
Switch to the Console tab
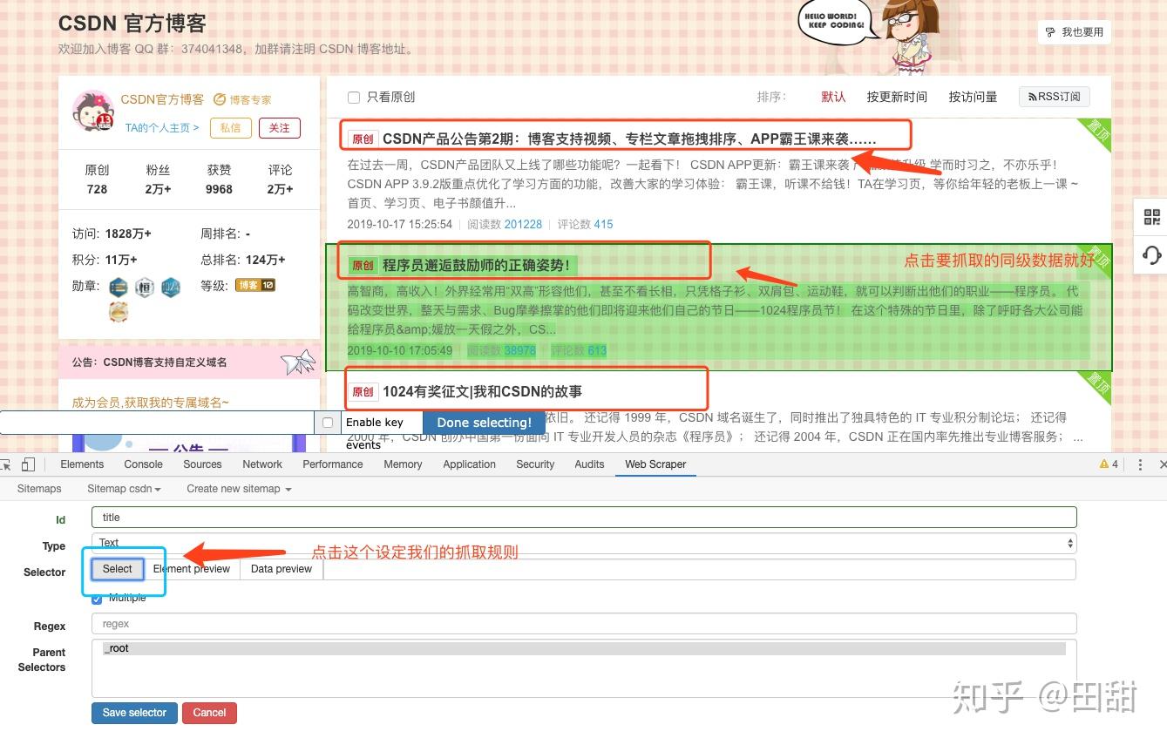[142, 464]
